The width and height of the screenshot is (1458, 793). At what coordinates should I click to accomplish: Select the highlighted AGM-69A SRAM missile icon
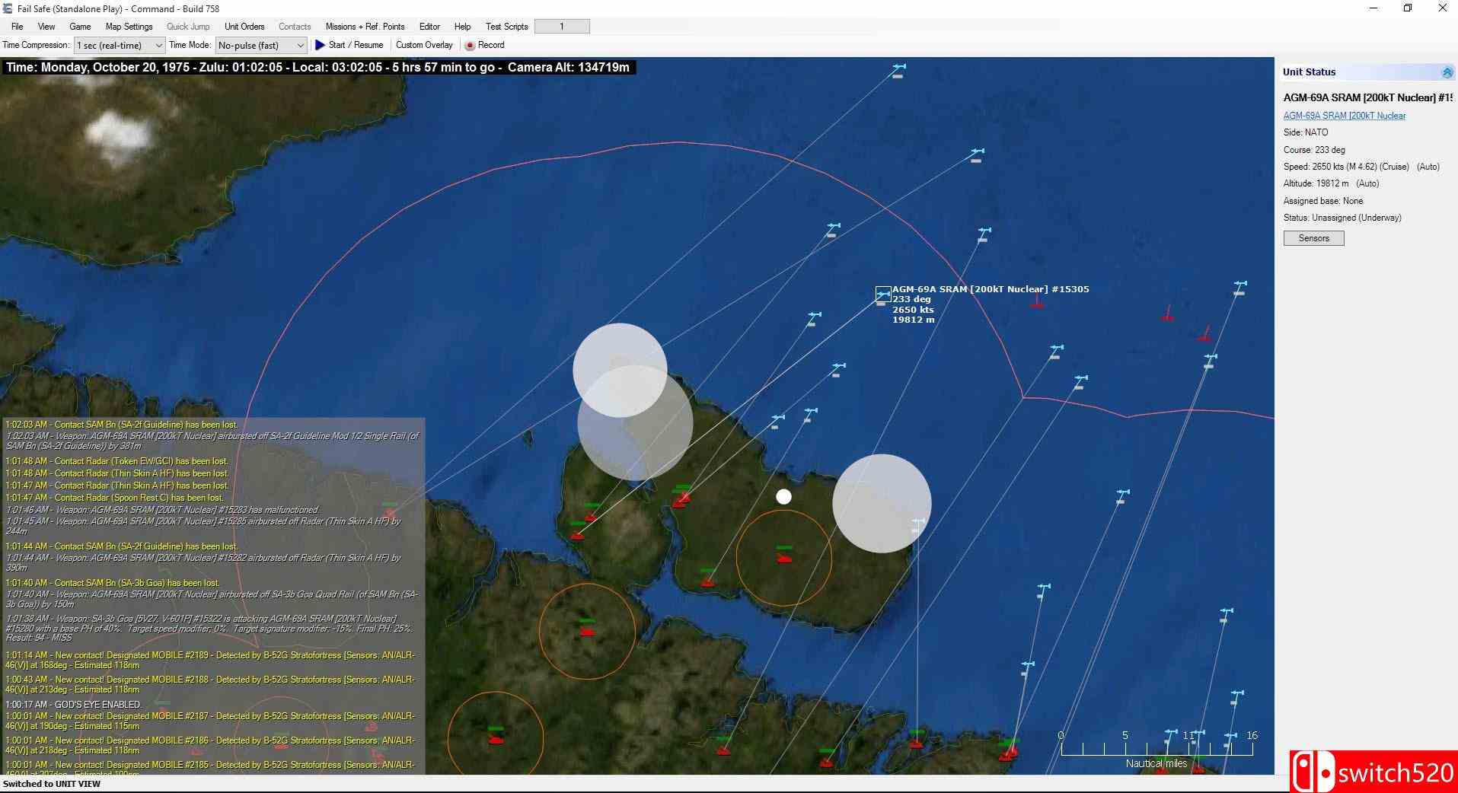point(882,294)
